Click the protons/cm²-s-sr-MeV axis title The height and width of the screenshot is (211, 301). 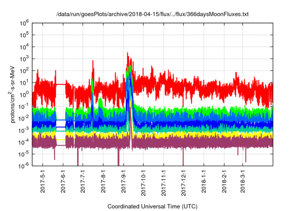point(11,94)
